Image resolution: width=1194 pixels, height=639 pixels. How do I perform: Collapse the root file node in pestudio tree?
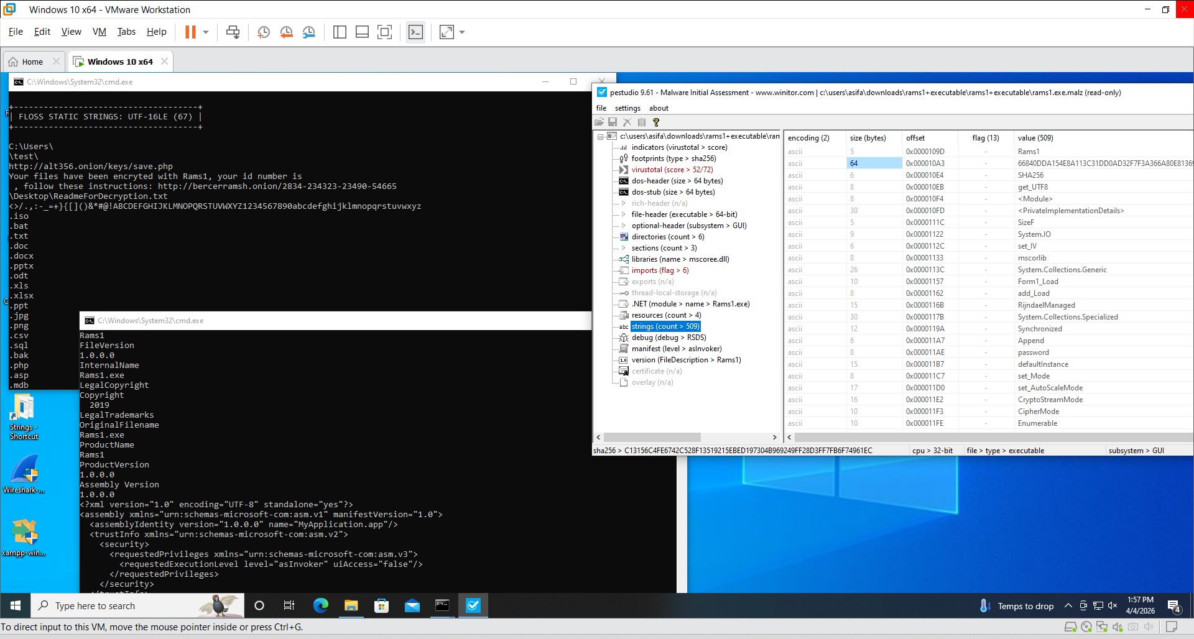[x=601, y=137]
